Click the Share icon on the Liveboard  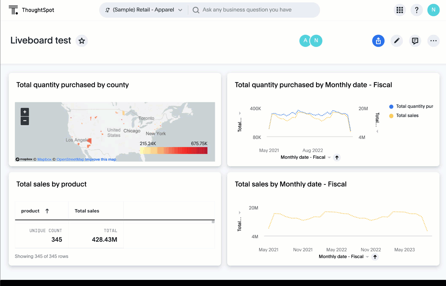click(378, 41)
